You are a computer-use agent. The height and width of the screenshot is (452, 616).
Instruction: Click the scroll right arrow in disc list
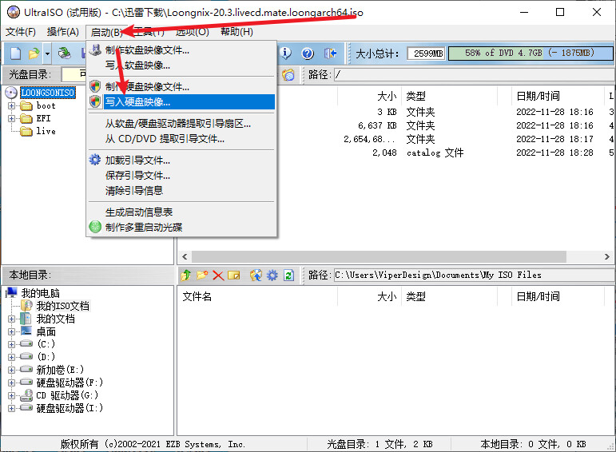click(x=607, y=256)
